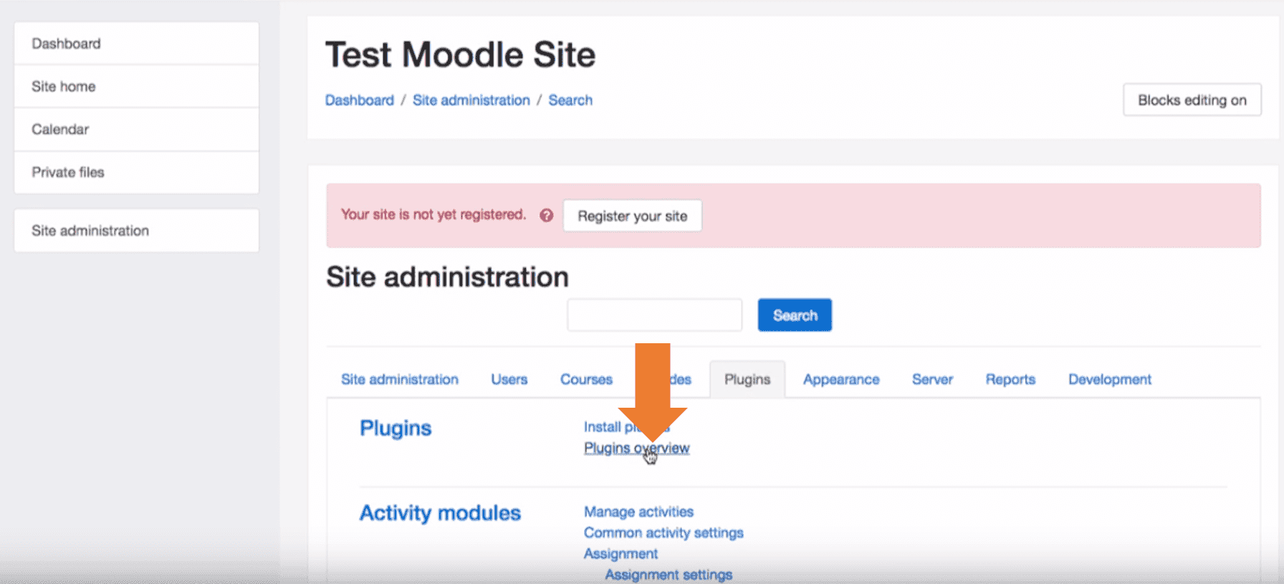Focus the site administration search field
Viewport: 1284px width, 584px height.
pos(655,315)
